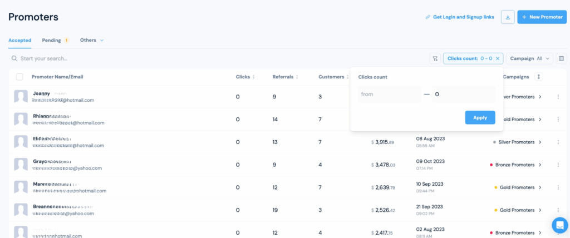Open the Campaign All dropdown
Screen dimensions: 570x238
point(530,58)
